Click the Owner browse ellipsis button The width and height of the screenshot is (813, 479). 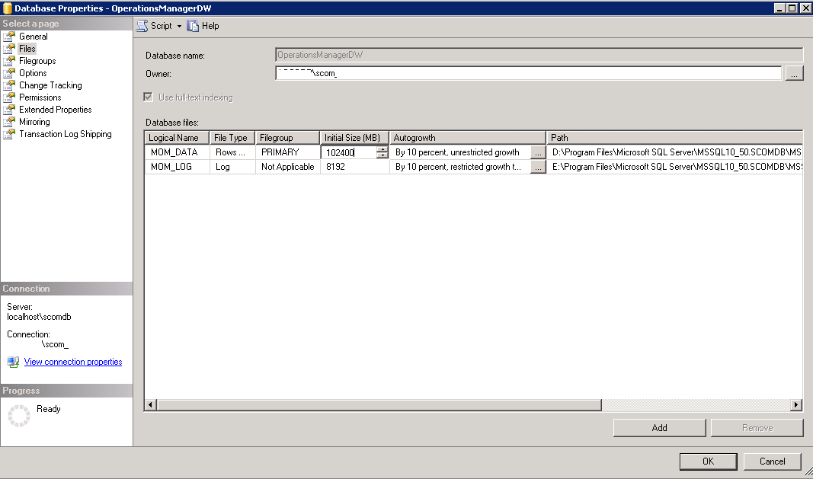(794, 74)
